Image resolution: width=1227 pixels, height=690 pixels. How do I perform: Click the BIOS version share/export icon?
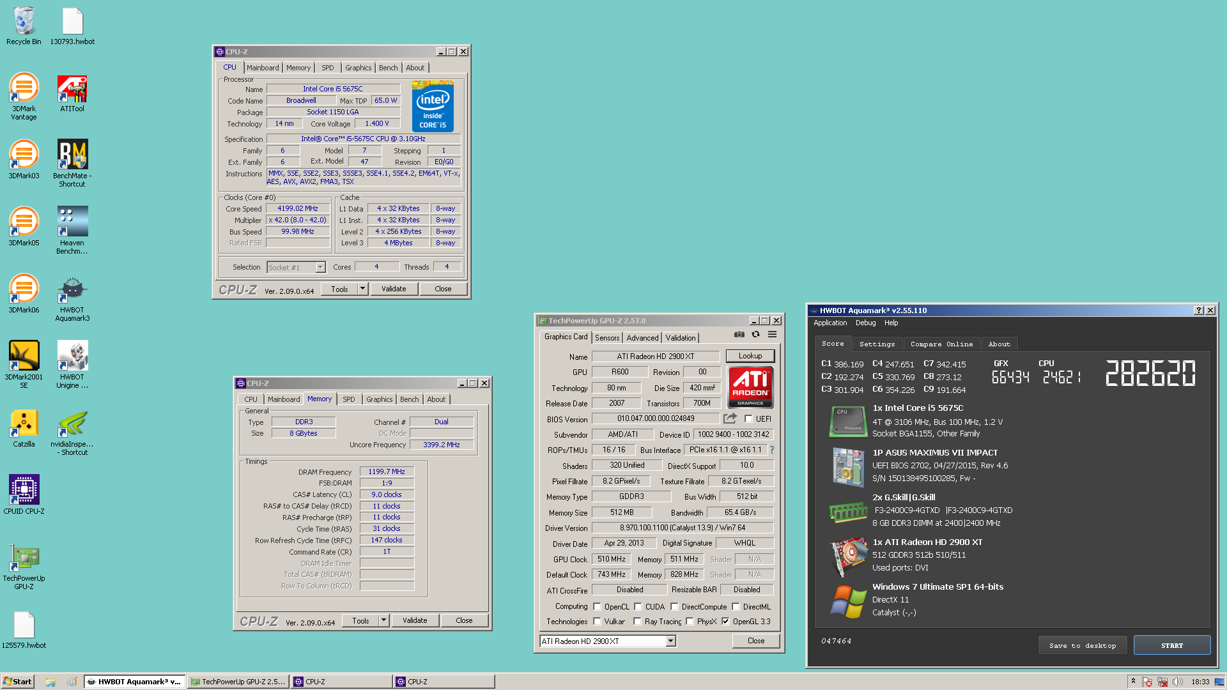coord(730,418)
